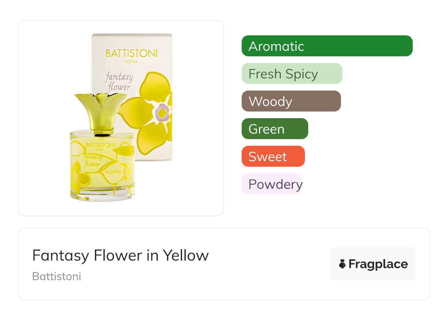
Task: Click the Fragplace perfume bottle logo icon
Action: point(342,264)
